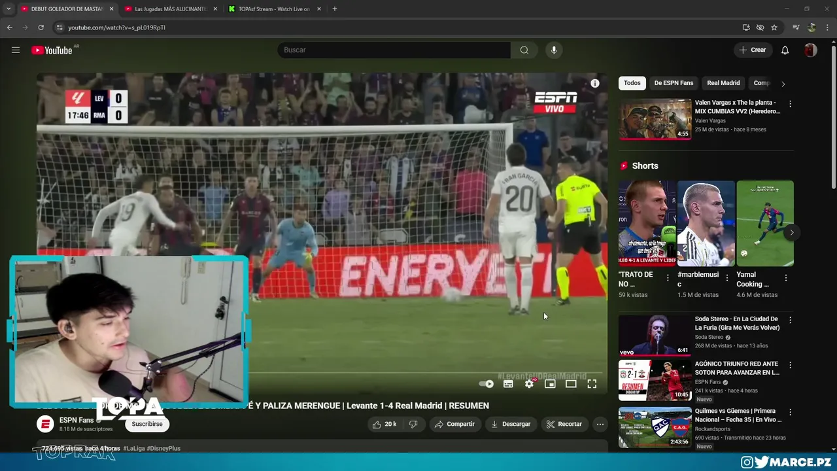Dislike the video
This screenshot has height=471, width=837.
pos(413,424)
